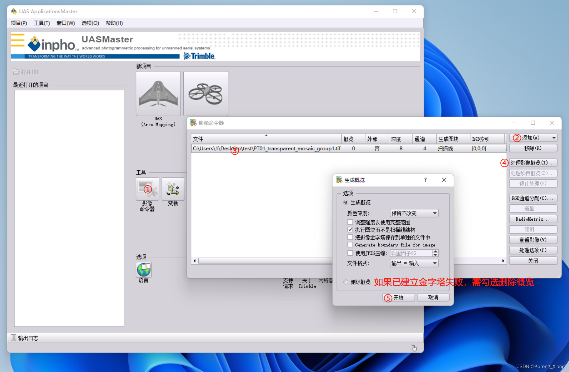Create a new multicopter project
The height and width of the screenshot is (372, 569).
click(205, 93)
